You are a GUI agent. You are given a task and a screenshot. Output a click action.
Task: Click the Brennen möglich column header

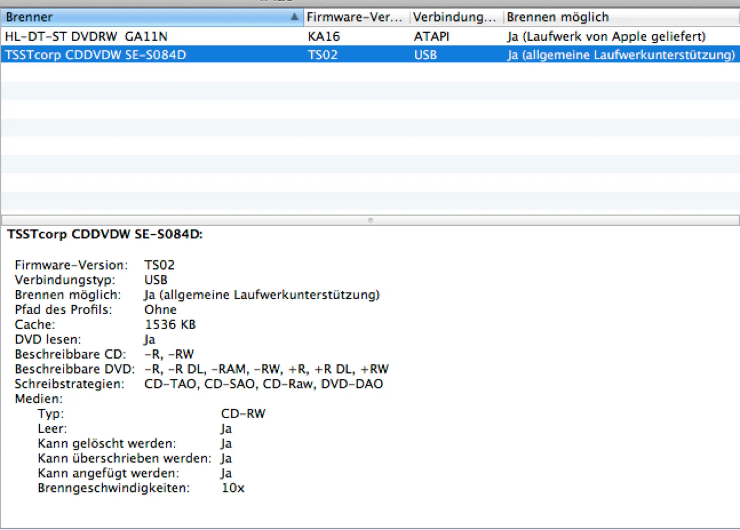pos(557,17)
